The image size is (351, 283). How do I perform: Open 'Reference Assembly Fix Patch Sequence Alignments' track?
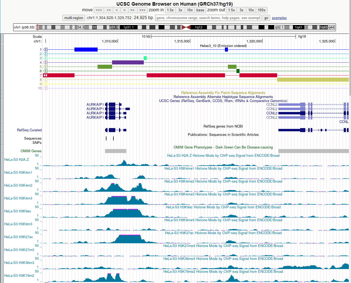point(223,93)
